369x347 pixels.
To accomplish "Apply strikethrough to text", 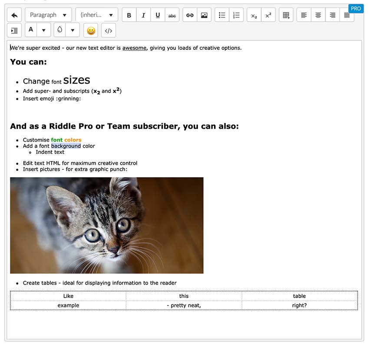I will pyautogui.click(x=172, y=15).
